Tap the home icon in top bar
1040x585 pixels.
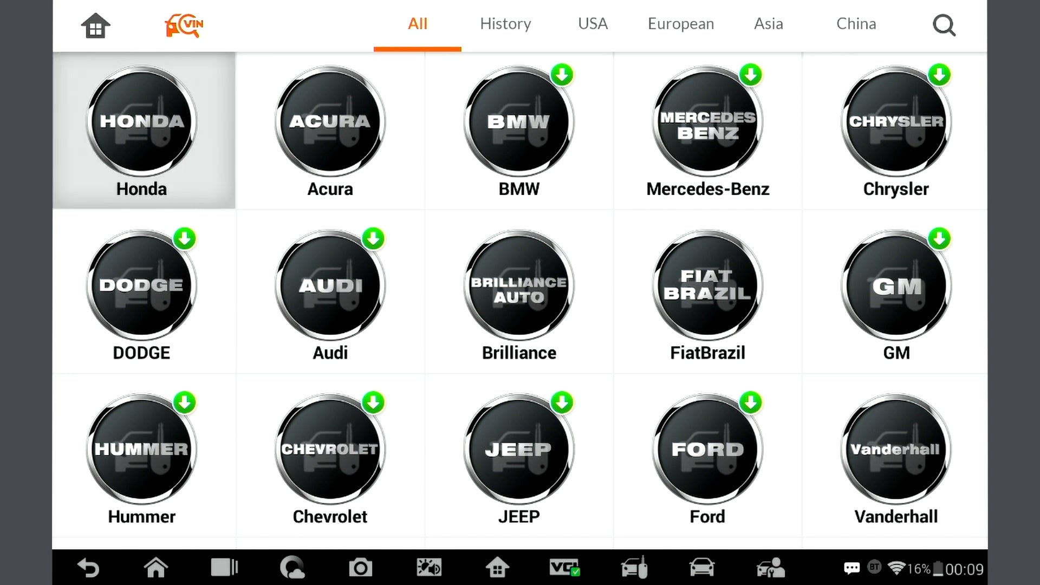click(95, 25)
